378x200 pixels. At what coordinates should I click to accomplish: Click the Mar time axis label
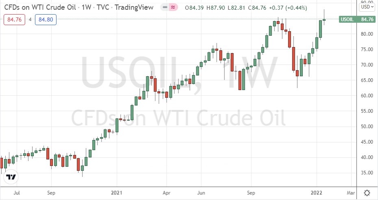[x=351, y=192]
